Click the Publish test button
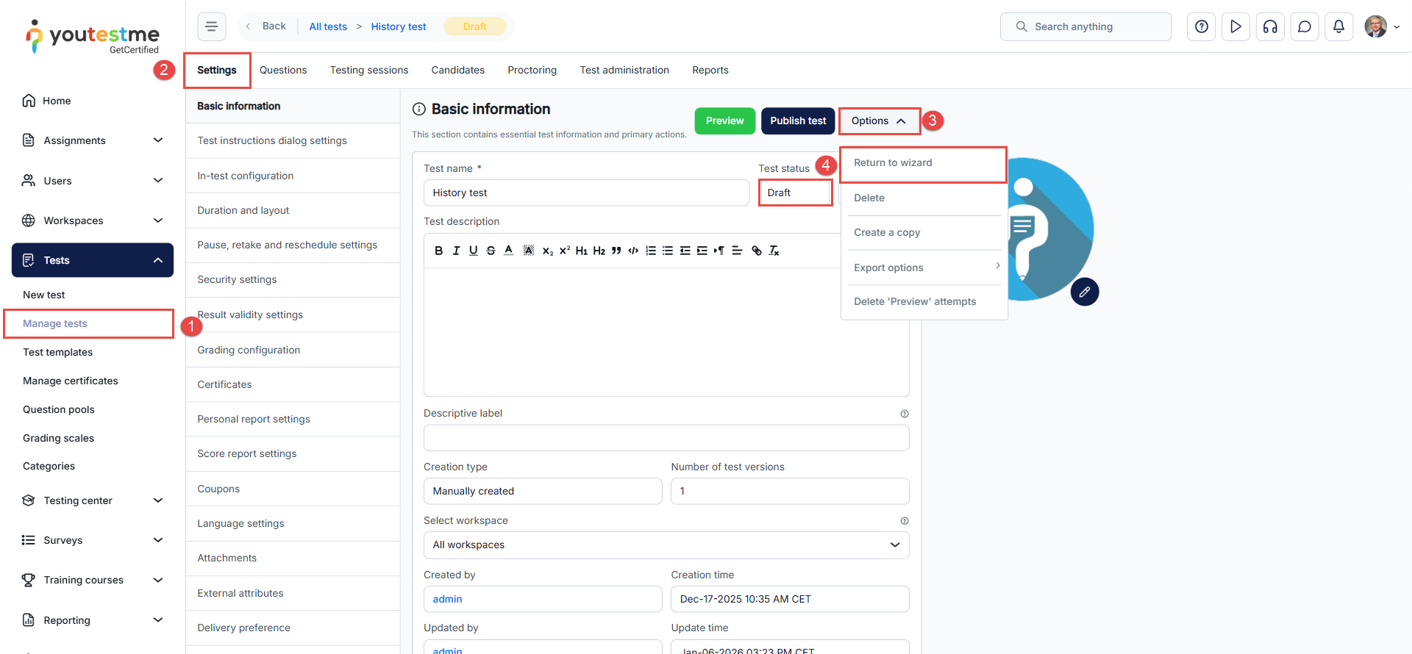1412x654 pixels. (798, 121)
